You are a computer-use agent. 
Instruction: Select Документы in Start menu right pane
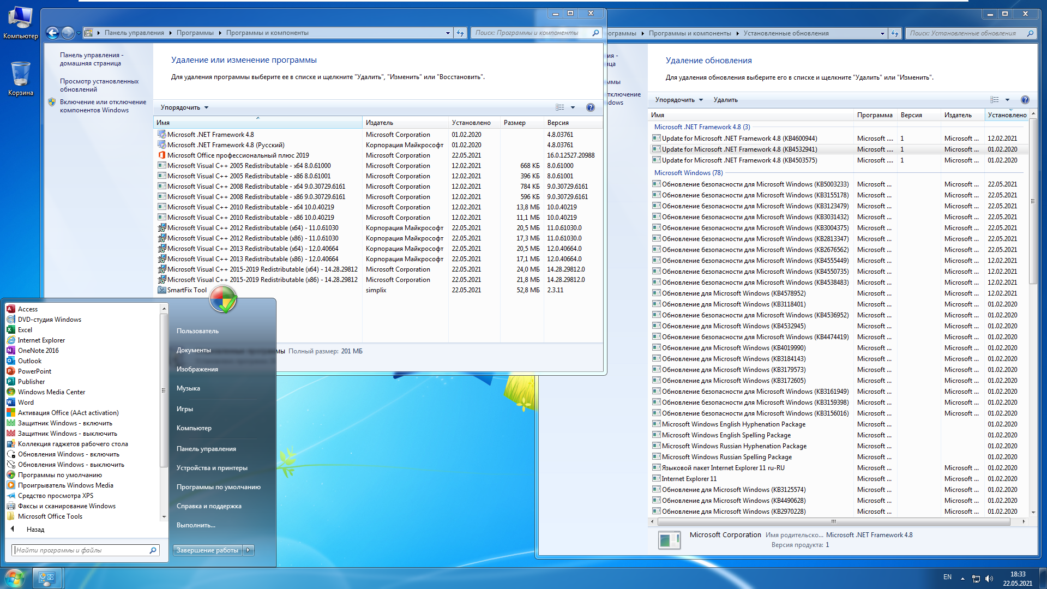tap(194, 350)
